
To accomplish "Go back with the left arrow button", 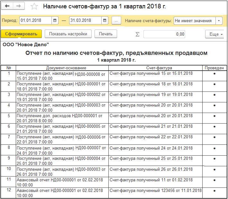I will tap(7, 6).
